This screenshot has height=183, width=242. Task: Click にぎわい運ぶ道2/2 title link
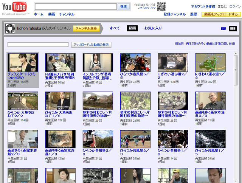pyautogui.click(x=172, y=76)
